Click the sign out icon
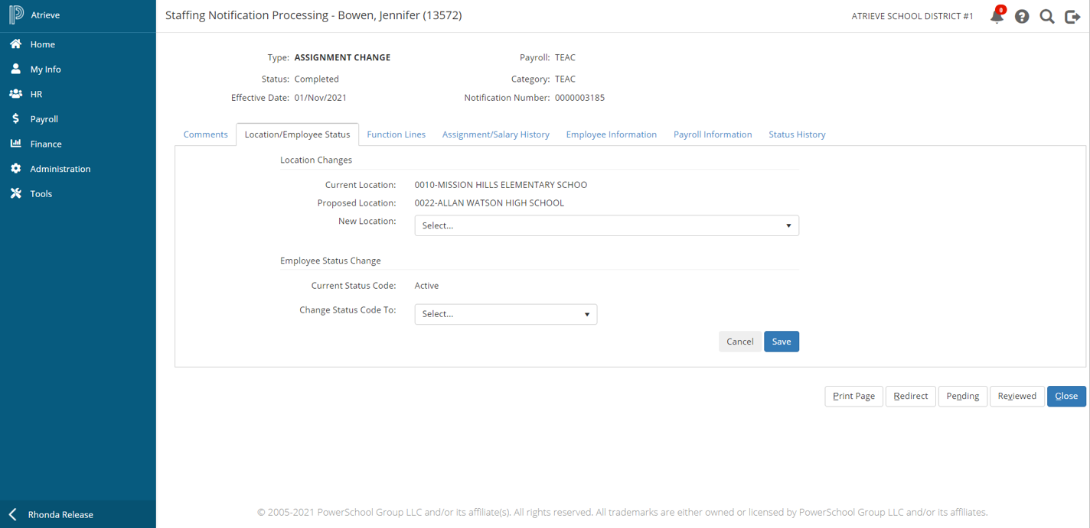Viewport: 1090px width, 528px height. click(1072, 16)
